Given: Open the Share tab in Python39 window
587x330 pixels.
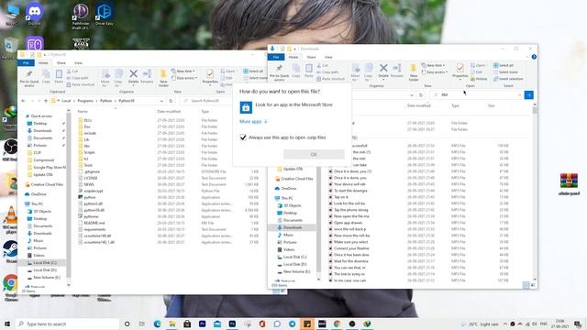Looking at the screenshot, I should click(61, 63).
